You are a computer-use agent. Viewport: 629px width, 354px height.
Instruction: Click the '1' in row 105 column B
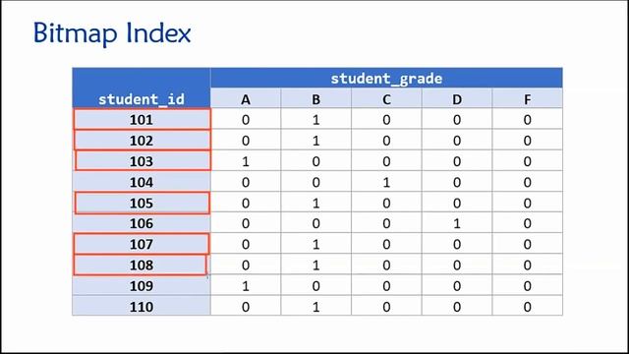coord(316,204)
